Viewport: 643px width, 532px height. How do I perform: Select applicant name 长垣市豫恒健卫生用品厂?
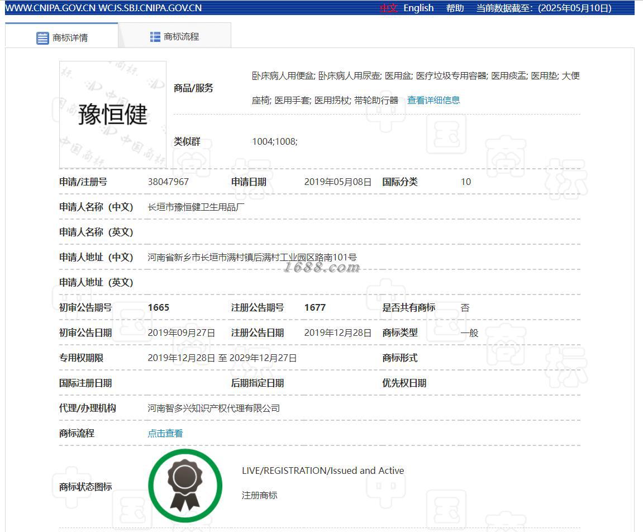[x=196, y=207]
